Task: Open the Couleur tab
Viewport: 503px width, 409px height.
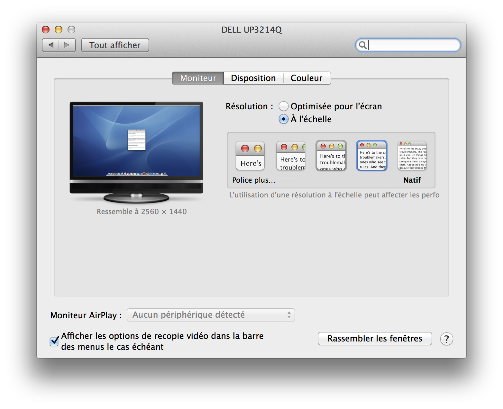Action: pos(306,78)
